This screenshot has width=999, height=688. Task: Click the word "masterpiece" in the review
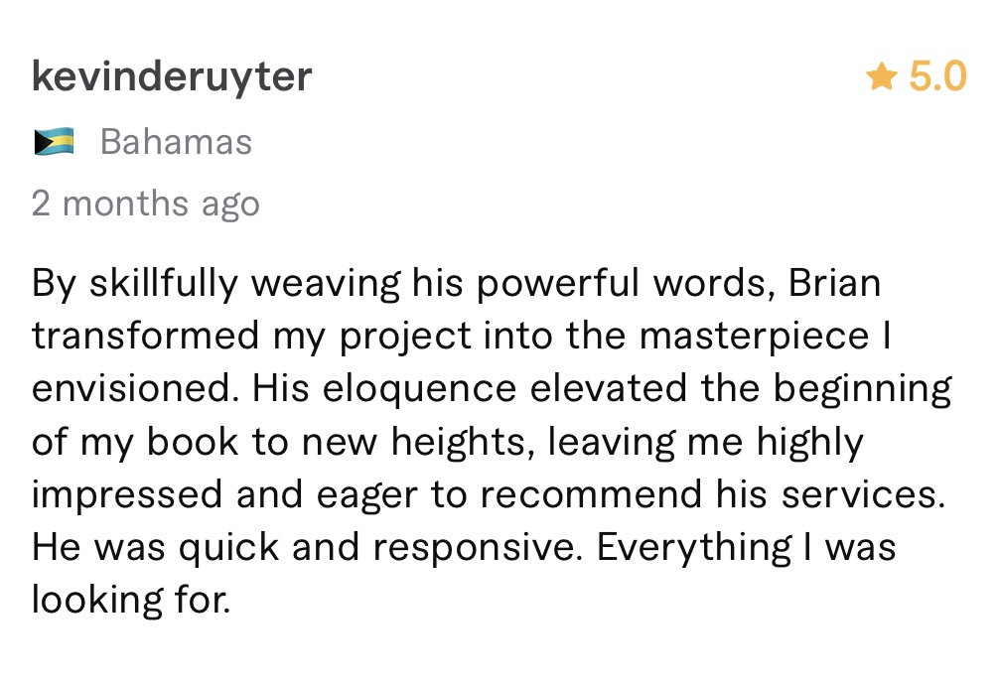[x=754, y=336]
